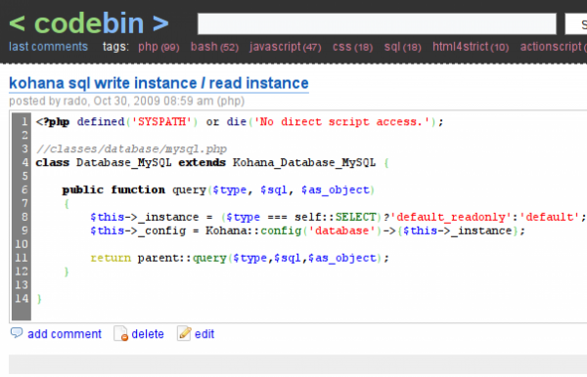Image resolution: width=587 pixels, height=377 pixels.
Task: Click the delete page icon
Action: point(121,333)
